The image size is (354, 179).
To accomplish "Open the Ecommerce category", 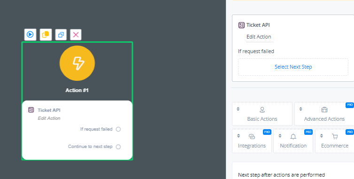I will tap(335, 141).
